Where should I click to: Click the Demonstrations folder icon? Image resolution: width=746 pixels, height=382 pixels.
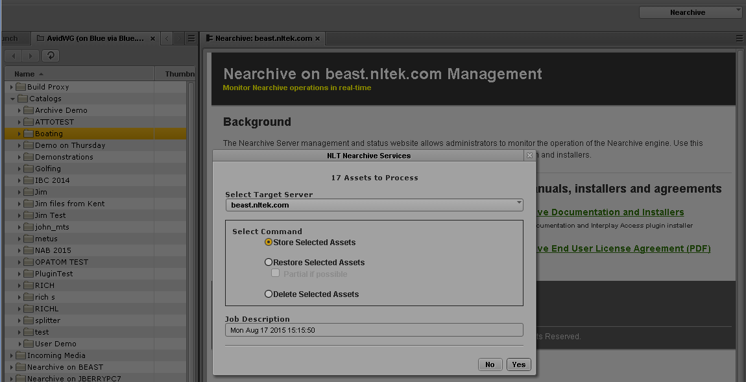pyautogui.click(x=28, y=157)
